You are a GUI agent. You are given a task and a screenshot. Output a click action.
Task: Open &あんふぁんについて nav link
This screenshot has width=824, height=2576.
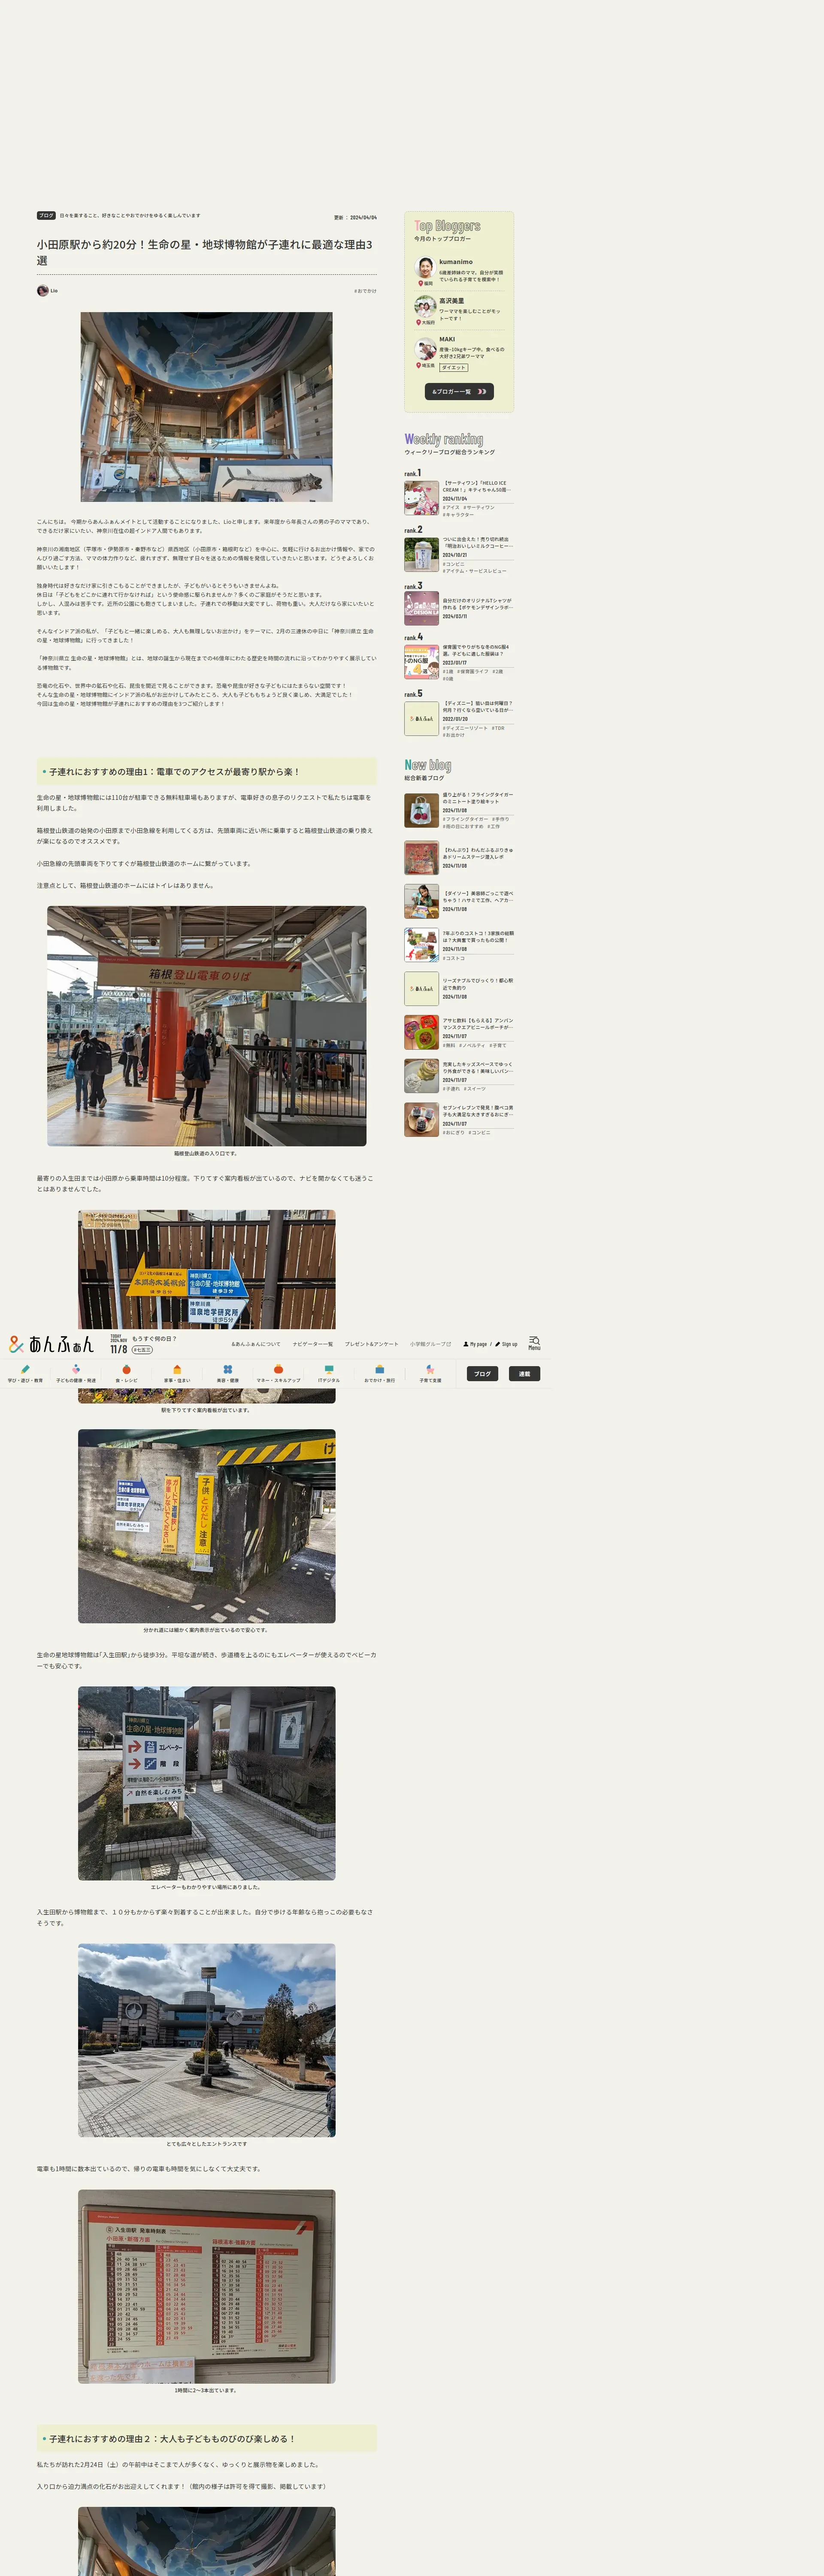[x=256, y=1344]
